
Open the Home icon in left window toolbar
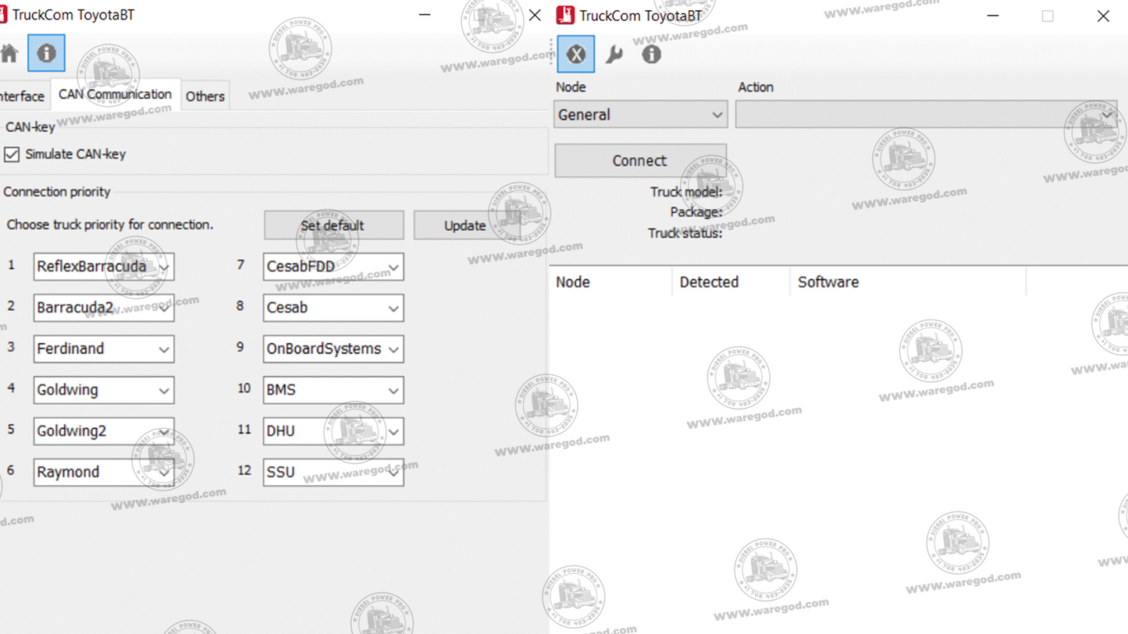(x=9, y=53)
